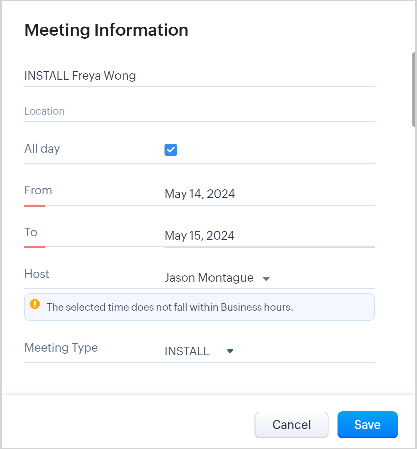Select the Jason Montague host value

(209, 278)
